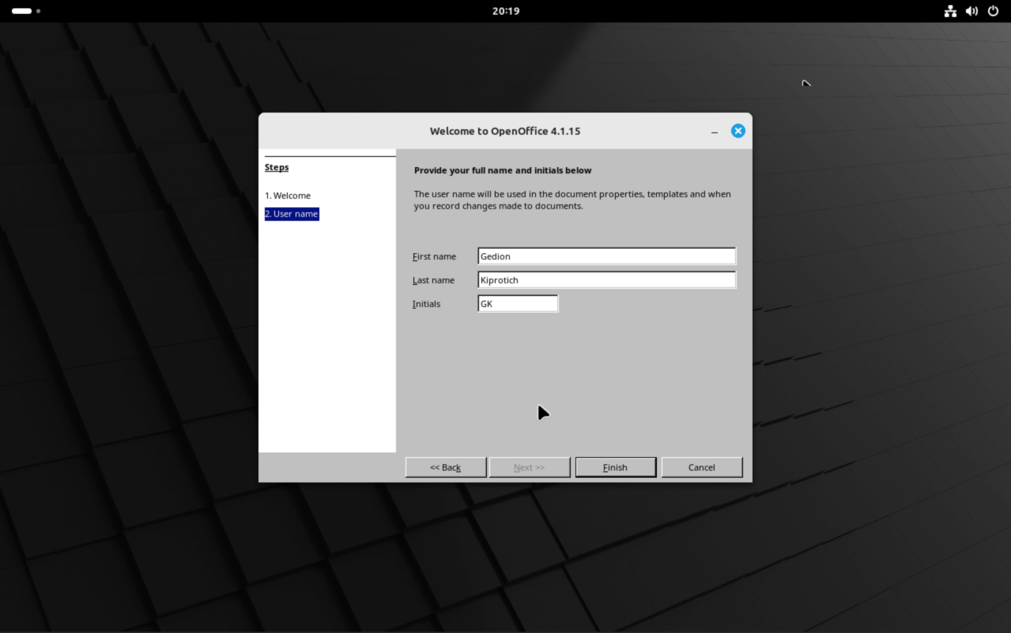Click inside the First name field
The image size is (1011, 633).
[x=606, y=256]
